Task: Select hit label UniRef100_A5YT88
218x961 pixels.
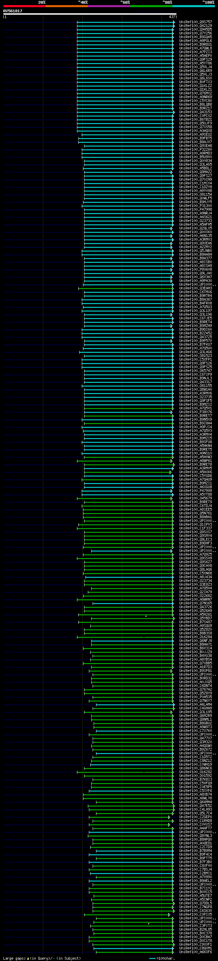Action: coord(195,494)
